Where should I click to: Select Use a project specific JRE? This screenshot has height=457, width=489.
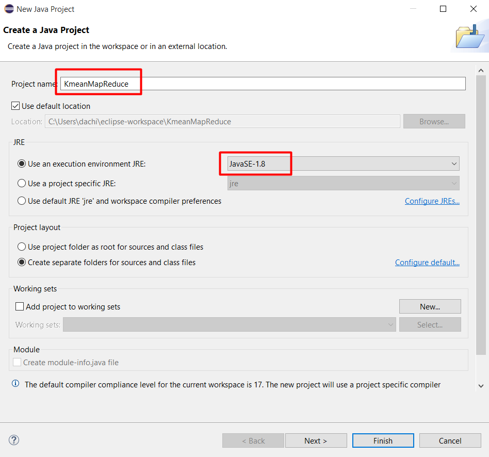click(x=22, y=183)
